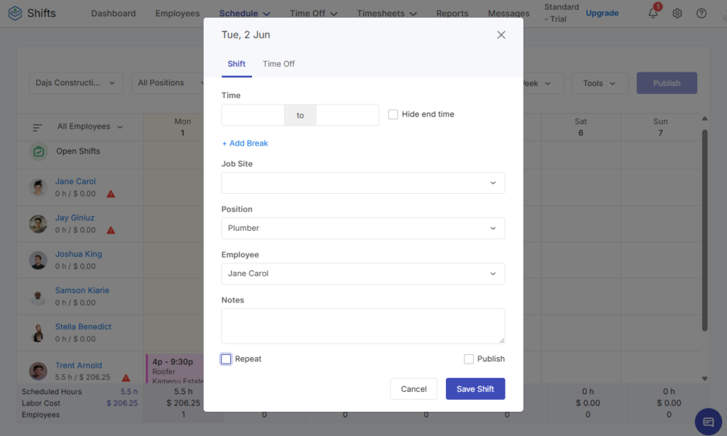Switch to the Time Off tab in the dialog

tap(278, 64)
